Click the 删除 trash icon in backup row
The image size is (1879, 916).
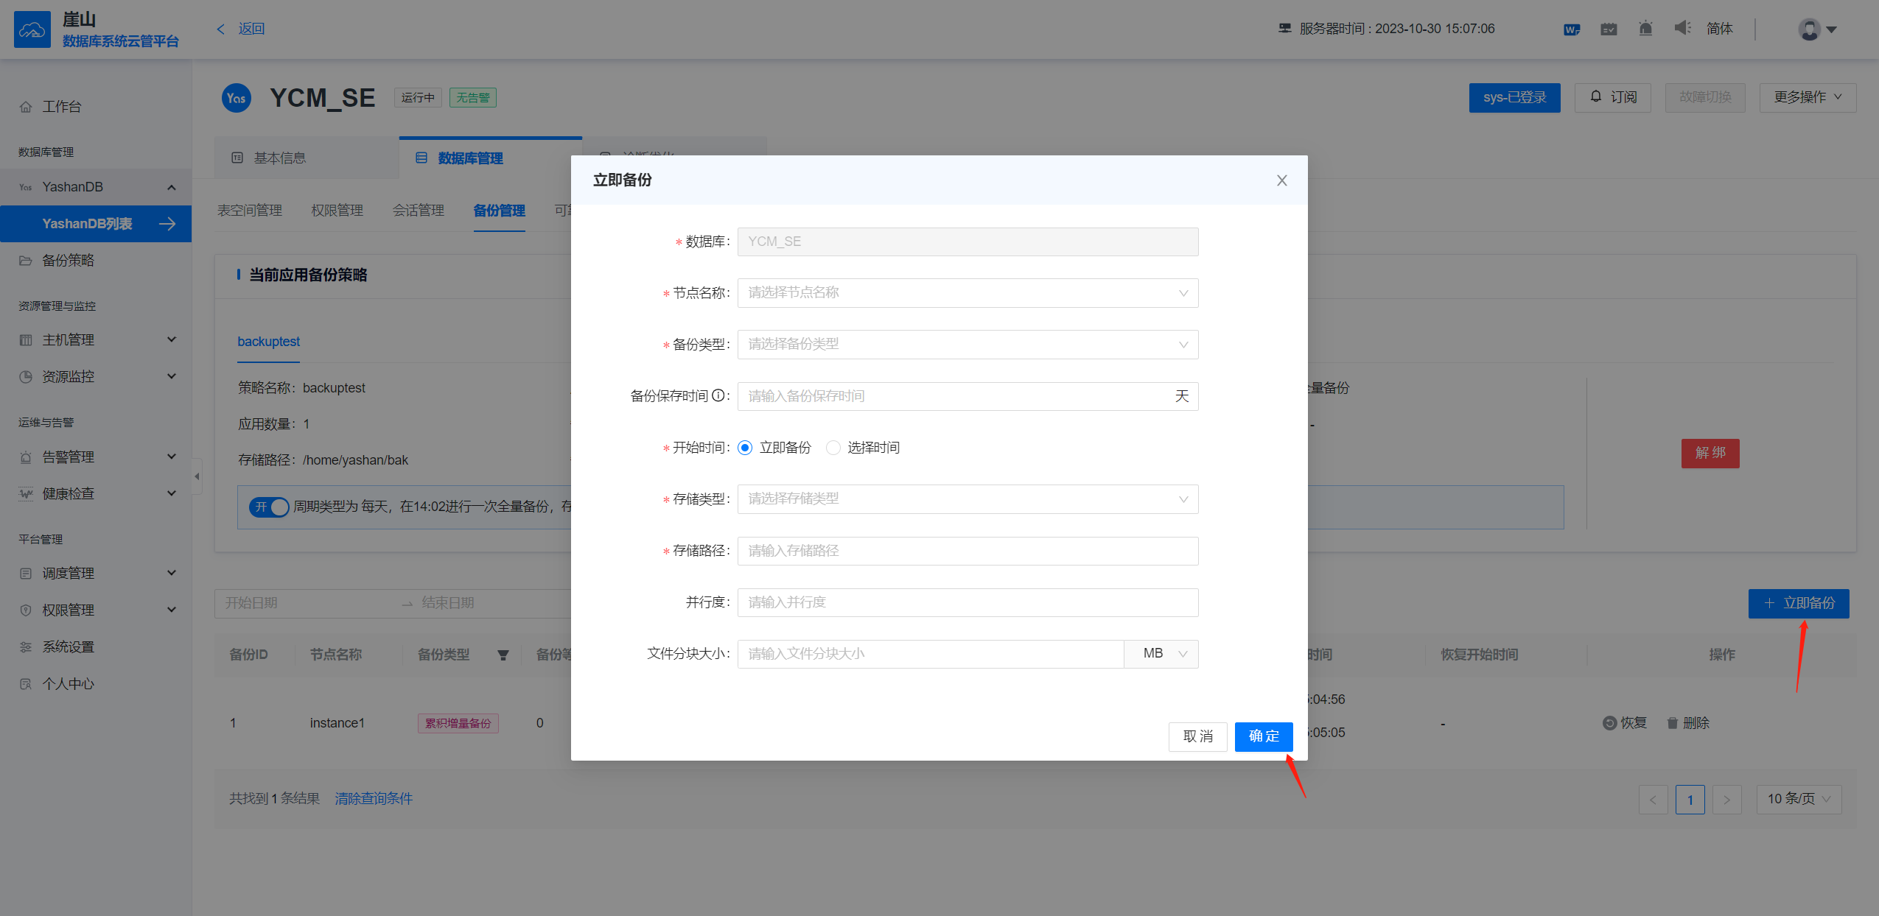click(1672, 723)
